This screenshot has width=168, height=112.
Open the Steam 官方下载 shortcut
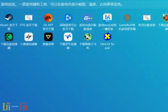point(9,18)
